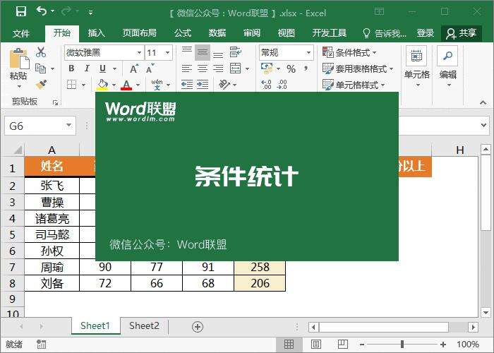Open 条件格式 conditional formatting menu
This screenshot has height=353, width=494.
click(349, 52)
